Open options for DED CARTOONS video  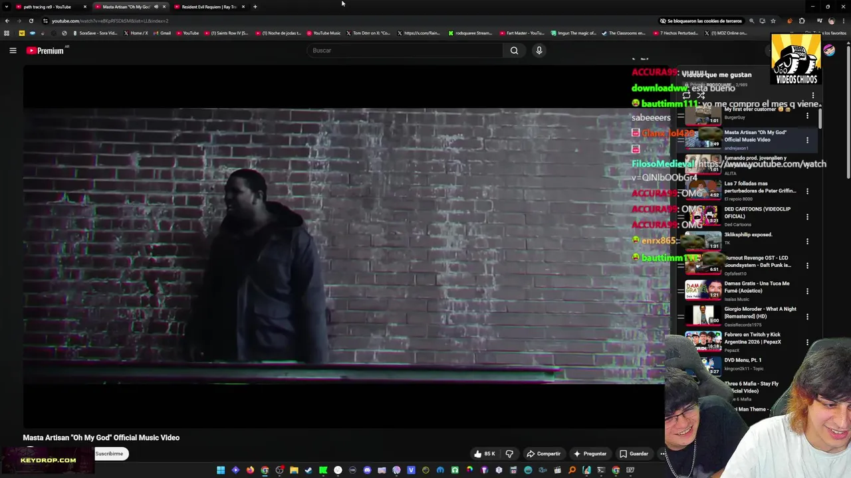[x=807, y=216]
